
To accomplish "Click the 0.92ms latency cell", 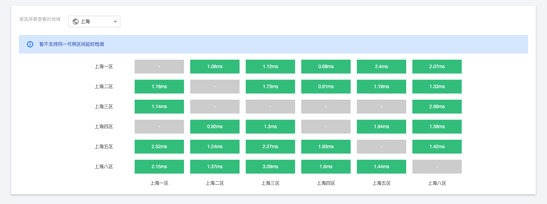I will [x=215, y=127].
